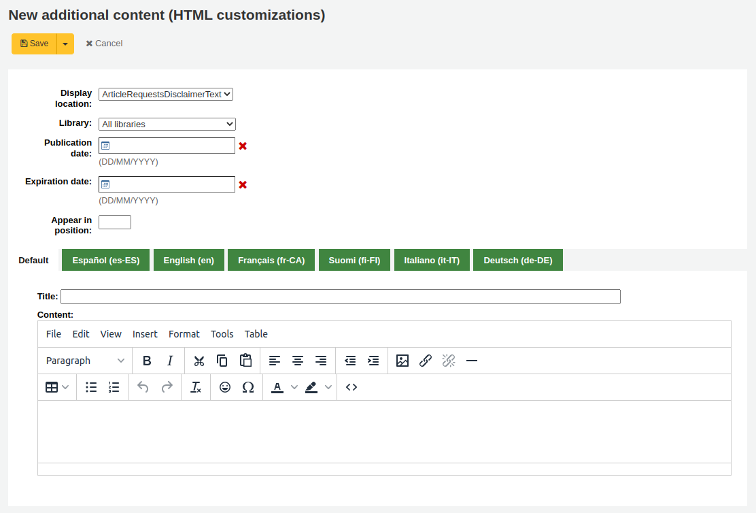Image resolution: width=756 pixels, height=513 pixels.
Task: Cut selected text with the scissors icon
Action: 199,361
